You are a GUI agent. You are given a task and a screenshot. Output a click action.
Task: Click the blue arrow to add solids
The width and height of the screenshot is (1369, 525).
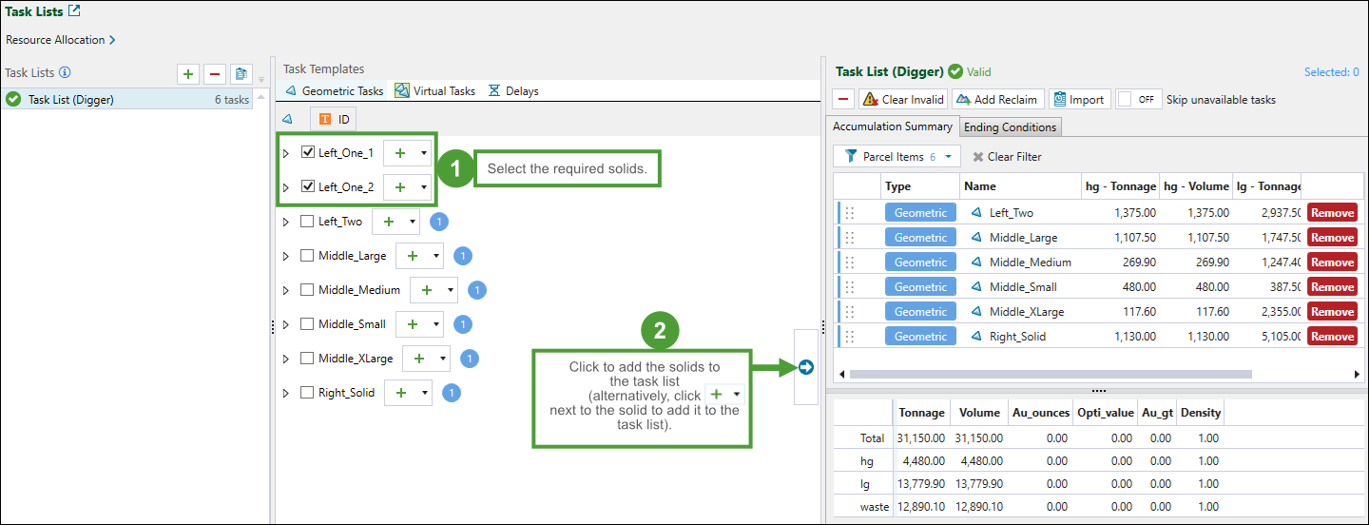[x=806, y=367]
